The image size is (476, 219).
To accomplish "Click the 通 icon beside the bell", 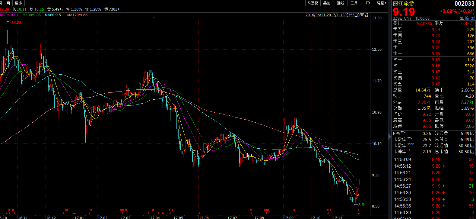I will [x=462, y=18].
